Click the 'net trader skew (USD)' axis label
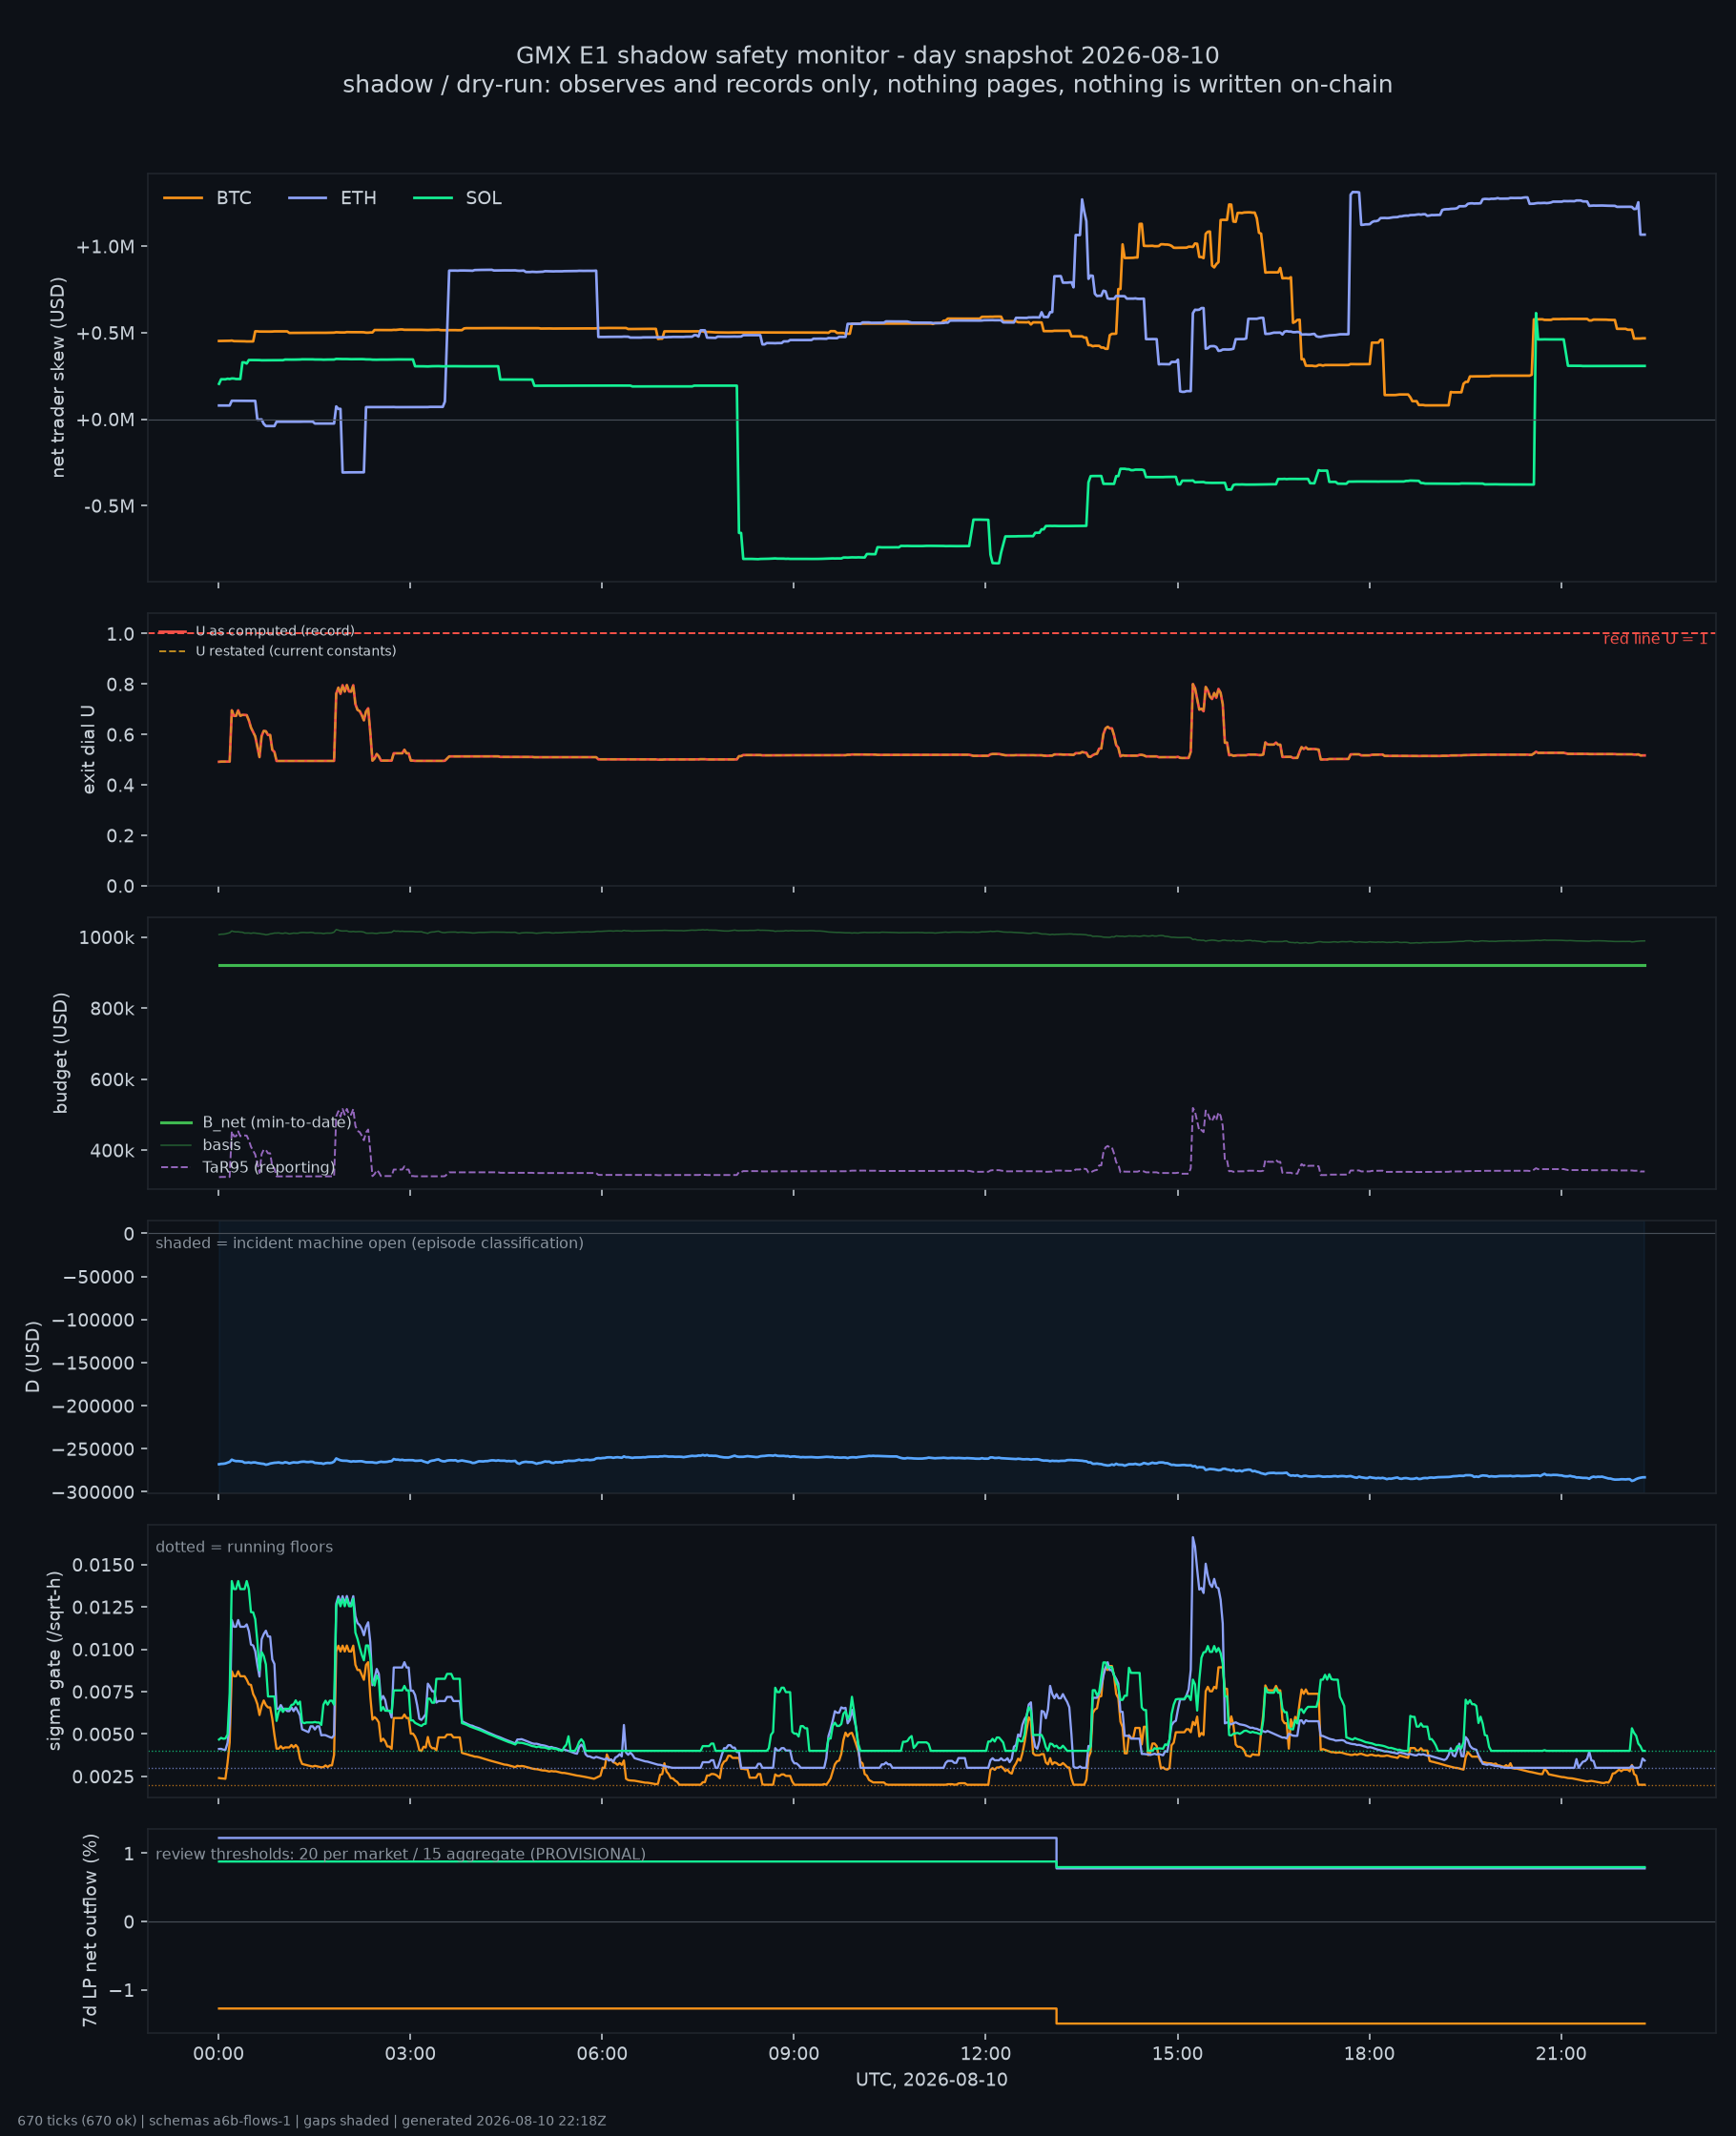Image resolution: width=1736 pixels, height=2136 pixels. pos(58,377)
